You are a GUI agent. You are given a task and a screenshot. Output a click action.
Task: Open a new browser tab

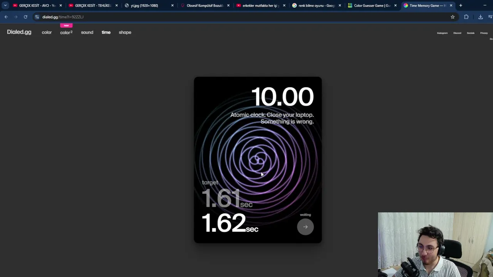(x=461, y=5)
